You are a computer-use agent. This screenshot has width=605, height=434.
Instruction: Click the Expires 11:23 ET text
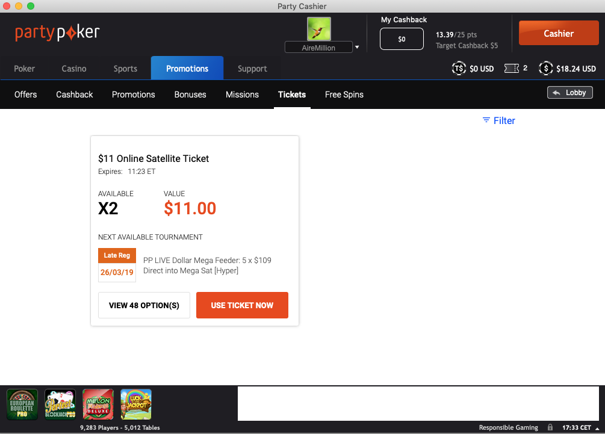tap(127, 172)
